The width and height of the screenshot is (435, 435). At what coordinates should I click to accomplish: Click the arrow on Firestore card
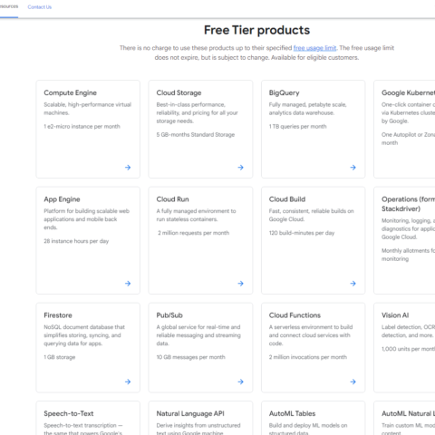coord(128,382)
